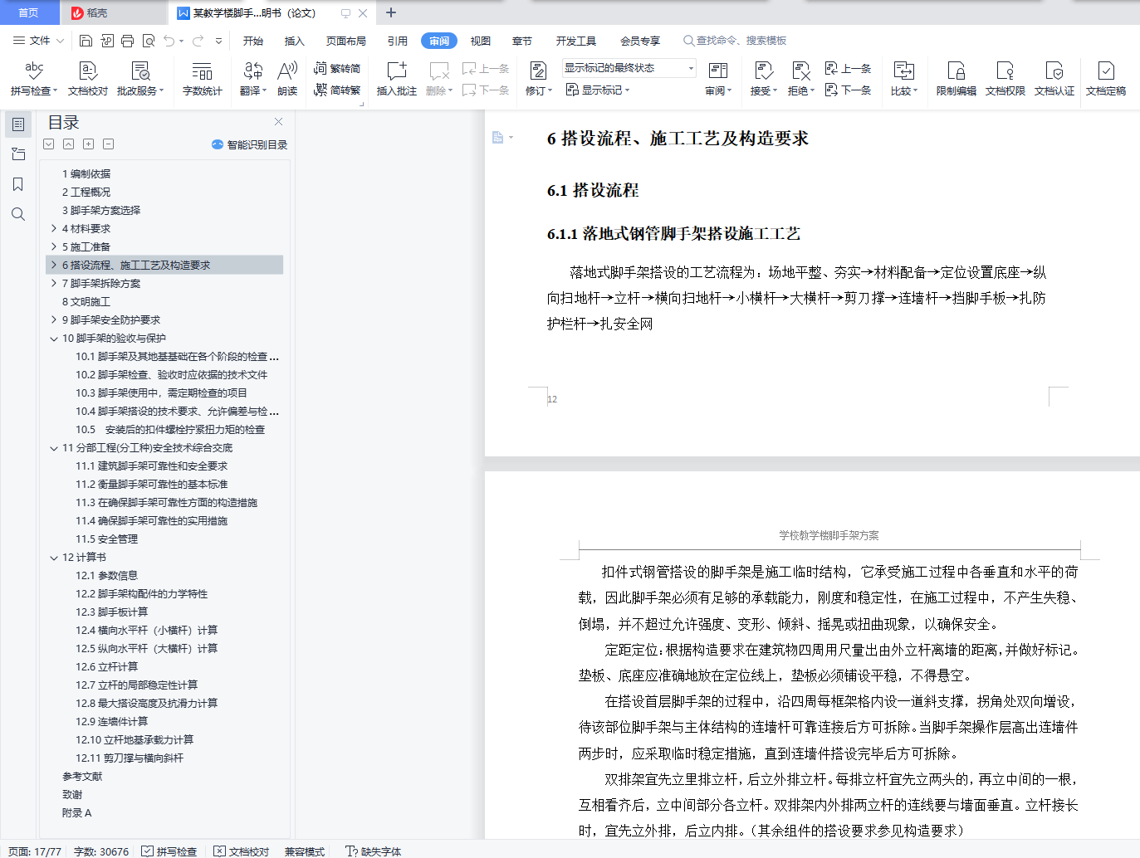1140x858 pixels.
Task: Open Print Preview from the quick access toolbar
Action: (x=149, y=41)
